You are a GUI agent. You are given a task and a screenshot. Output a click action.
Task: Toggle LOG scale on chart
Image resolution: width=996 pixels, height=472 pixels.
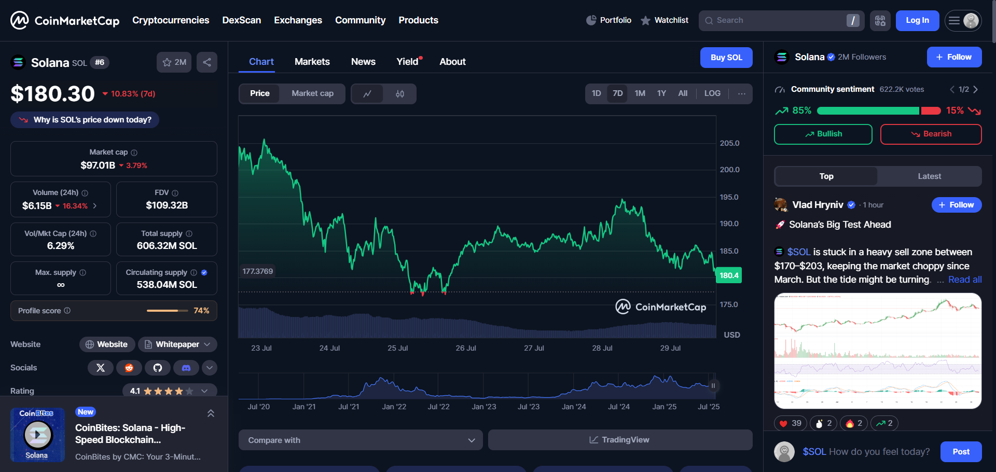(712, 94)
